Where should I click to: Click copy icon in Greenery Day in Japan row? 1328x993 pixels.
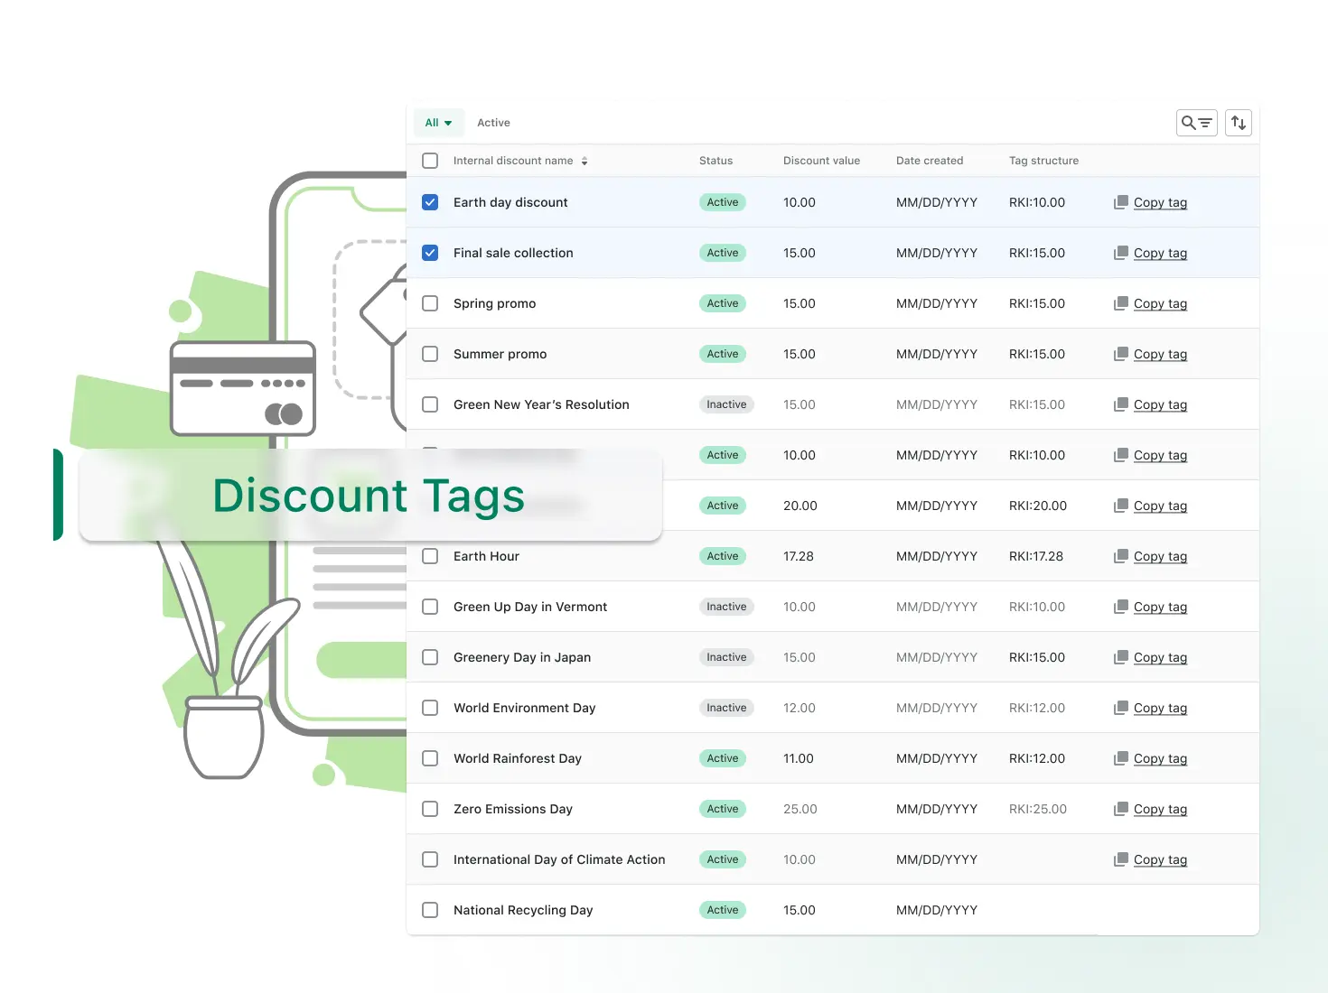coord(1121,657)
